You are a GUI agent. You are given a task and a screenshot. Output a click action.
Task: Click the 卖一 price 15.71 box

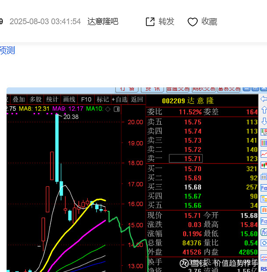(x=185, y=159)
